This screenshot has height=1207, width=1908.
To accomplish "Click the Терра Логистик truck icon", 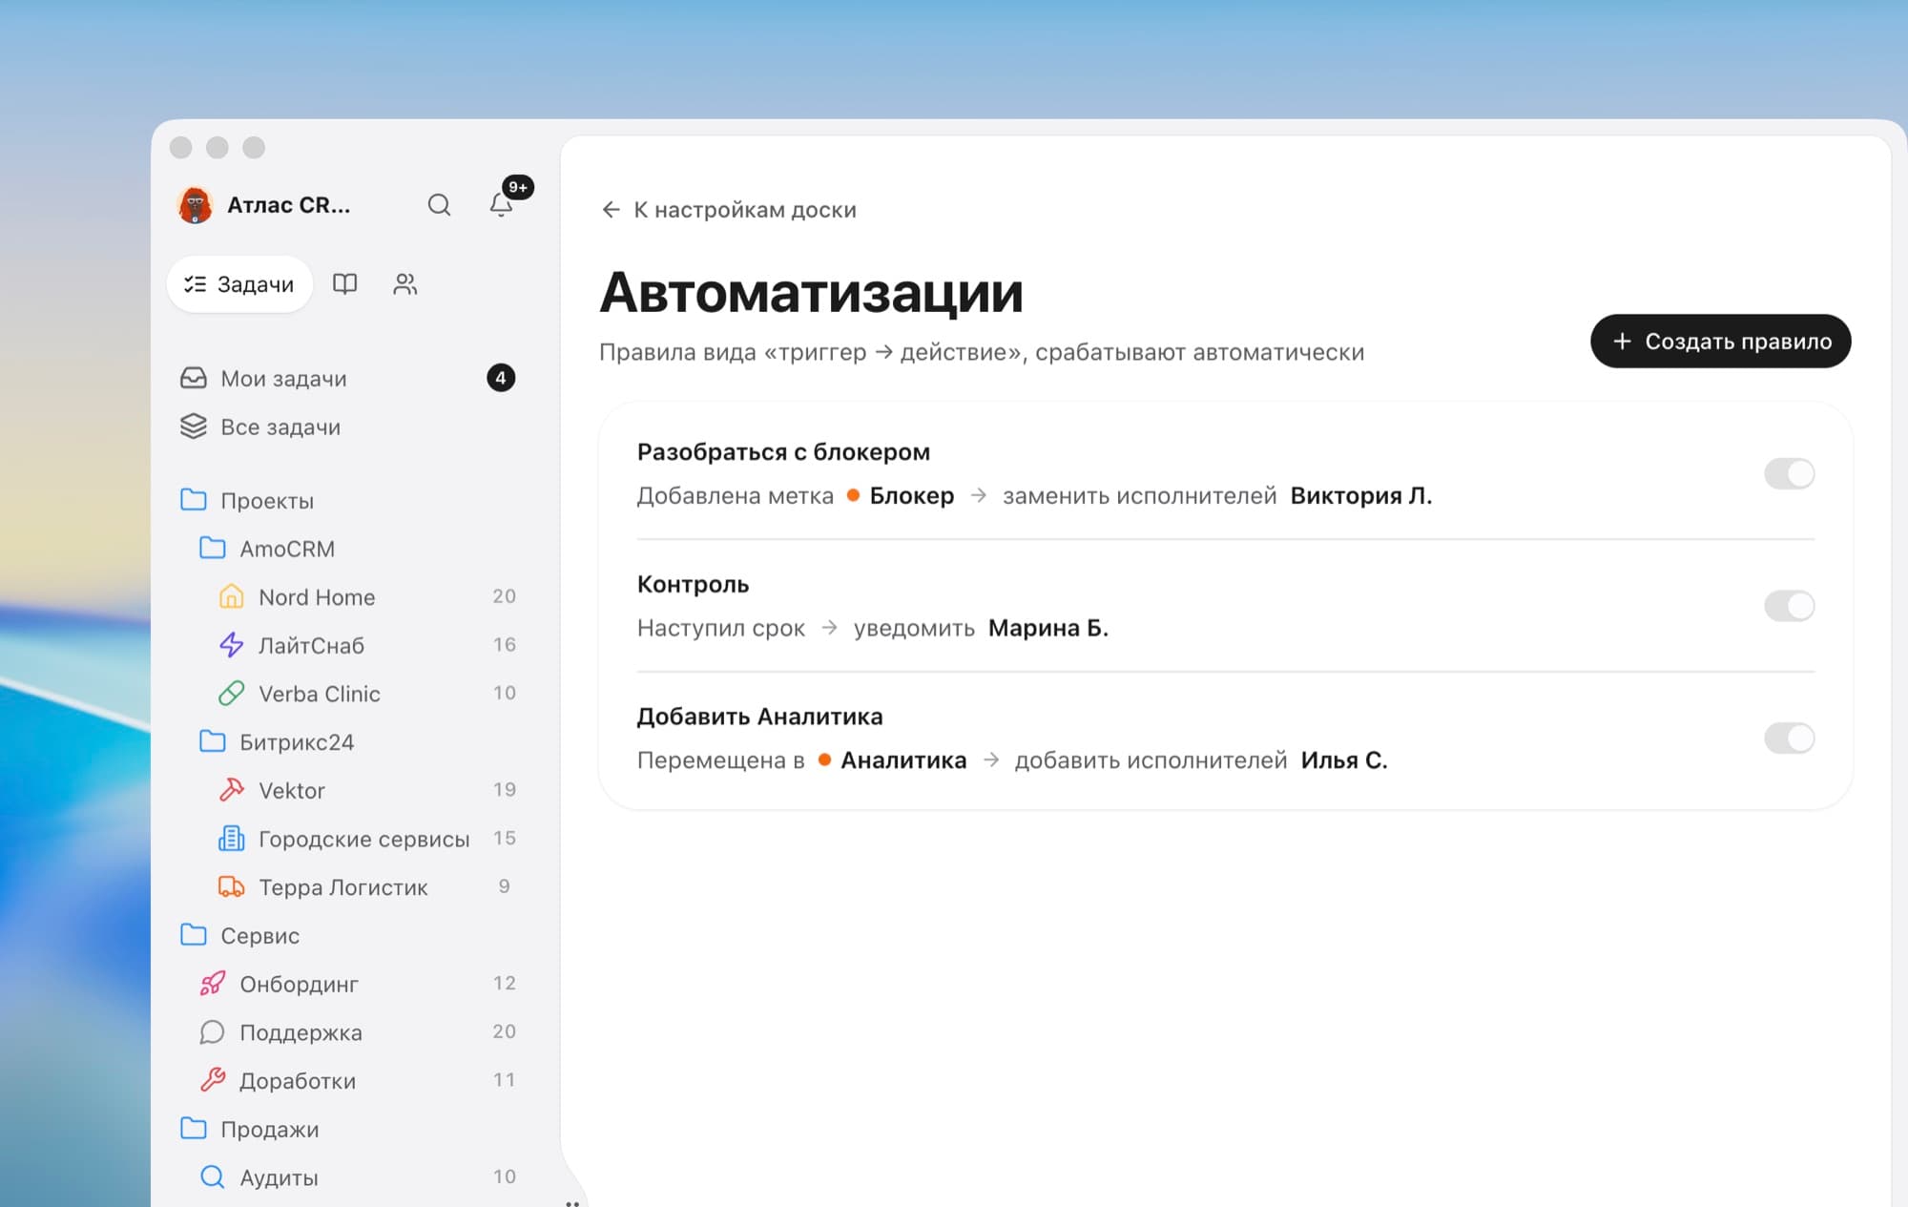I will [232, 886].
